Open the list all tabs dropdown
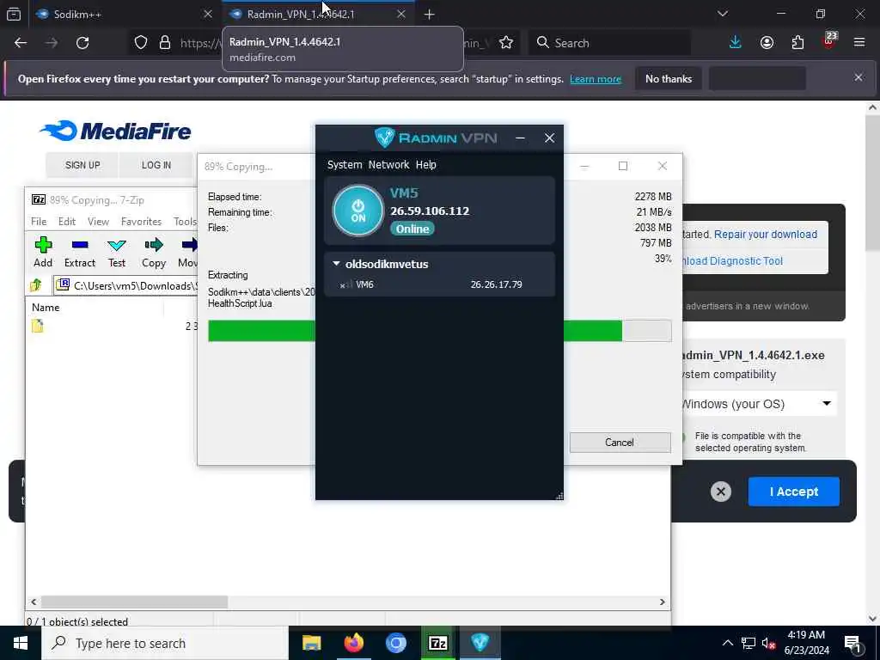This screenshot has height=660, width=880. click(722, 14)
